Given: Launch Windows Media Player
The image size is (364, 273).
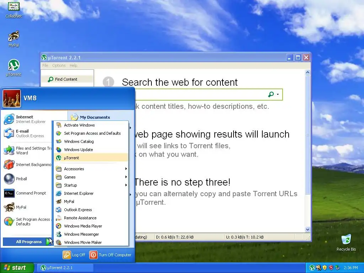Looking at the screenshot, I should coord(91,226).
